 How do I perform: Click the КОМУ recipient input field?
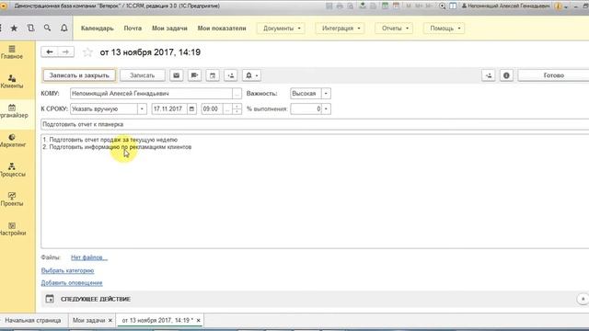click(x=151, y=94)
